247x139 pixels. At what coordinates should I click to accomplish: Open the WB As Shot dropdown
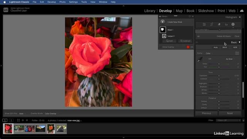[230, 59]
